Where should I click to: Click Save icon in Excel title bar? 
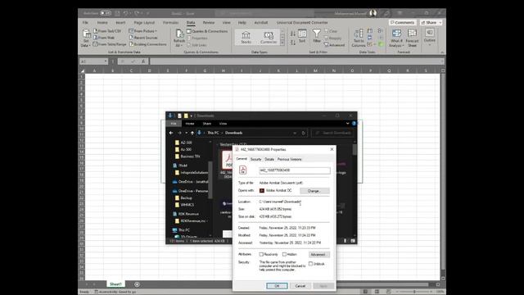click(x=117, y=13)
